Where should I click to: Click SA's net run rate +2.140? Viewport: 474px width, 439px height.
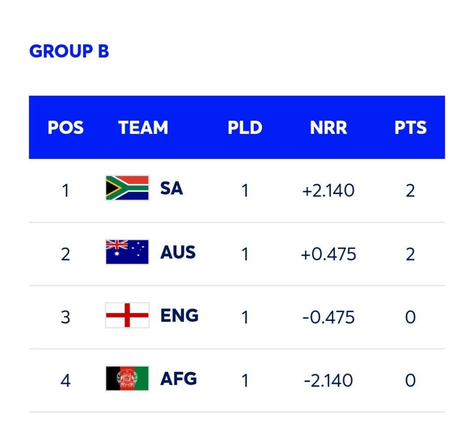[328, 190]
